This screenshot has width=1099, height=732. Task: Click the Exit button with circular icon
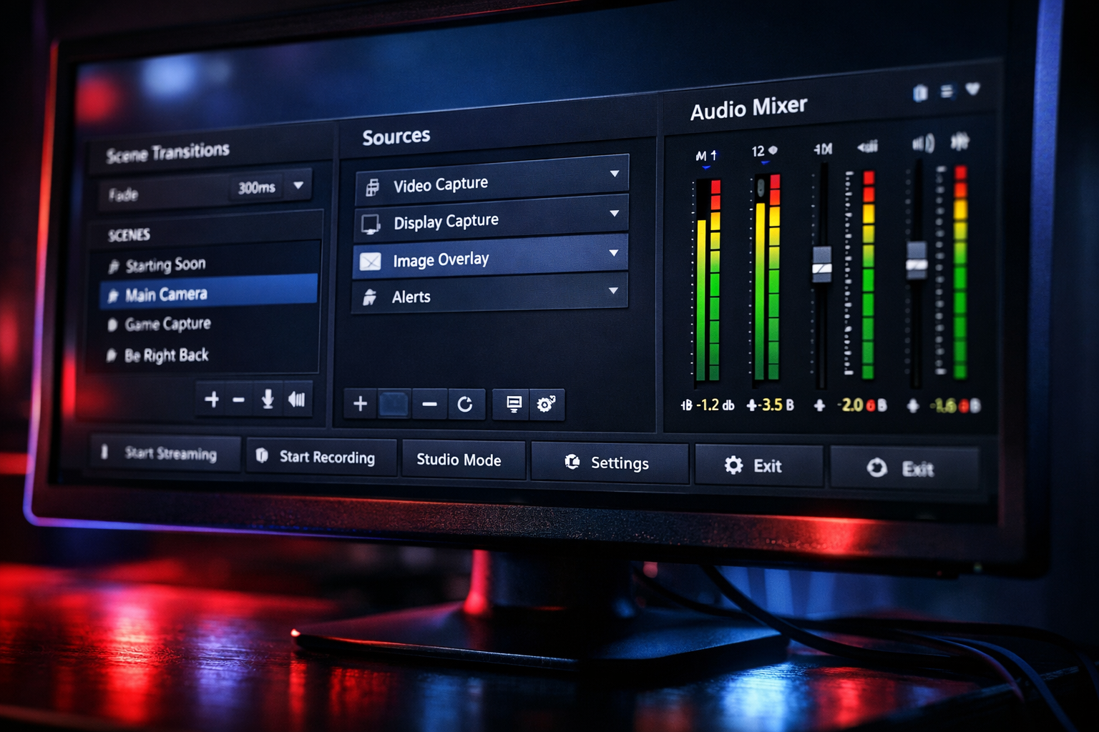pyautogui.click(x=904, y=468)
